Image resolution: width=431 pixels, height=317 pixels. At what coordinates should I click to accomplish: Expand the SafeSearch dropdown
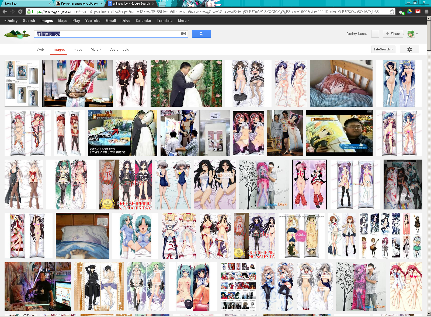click(383, 49)
